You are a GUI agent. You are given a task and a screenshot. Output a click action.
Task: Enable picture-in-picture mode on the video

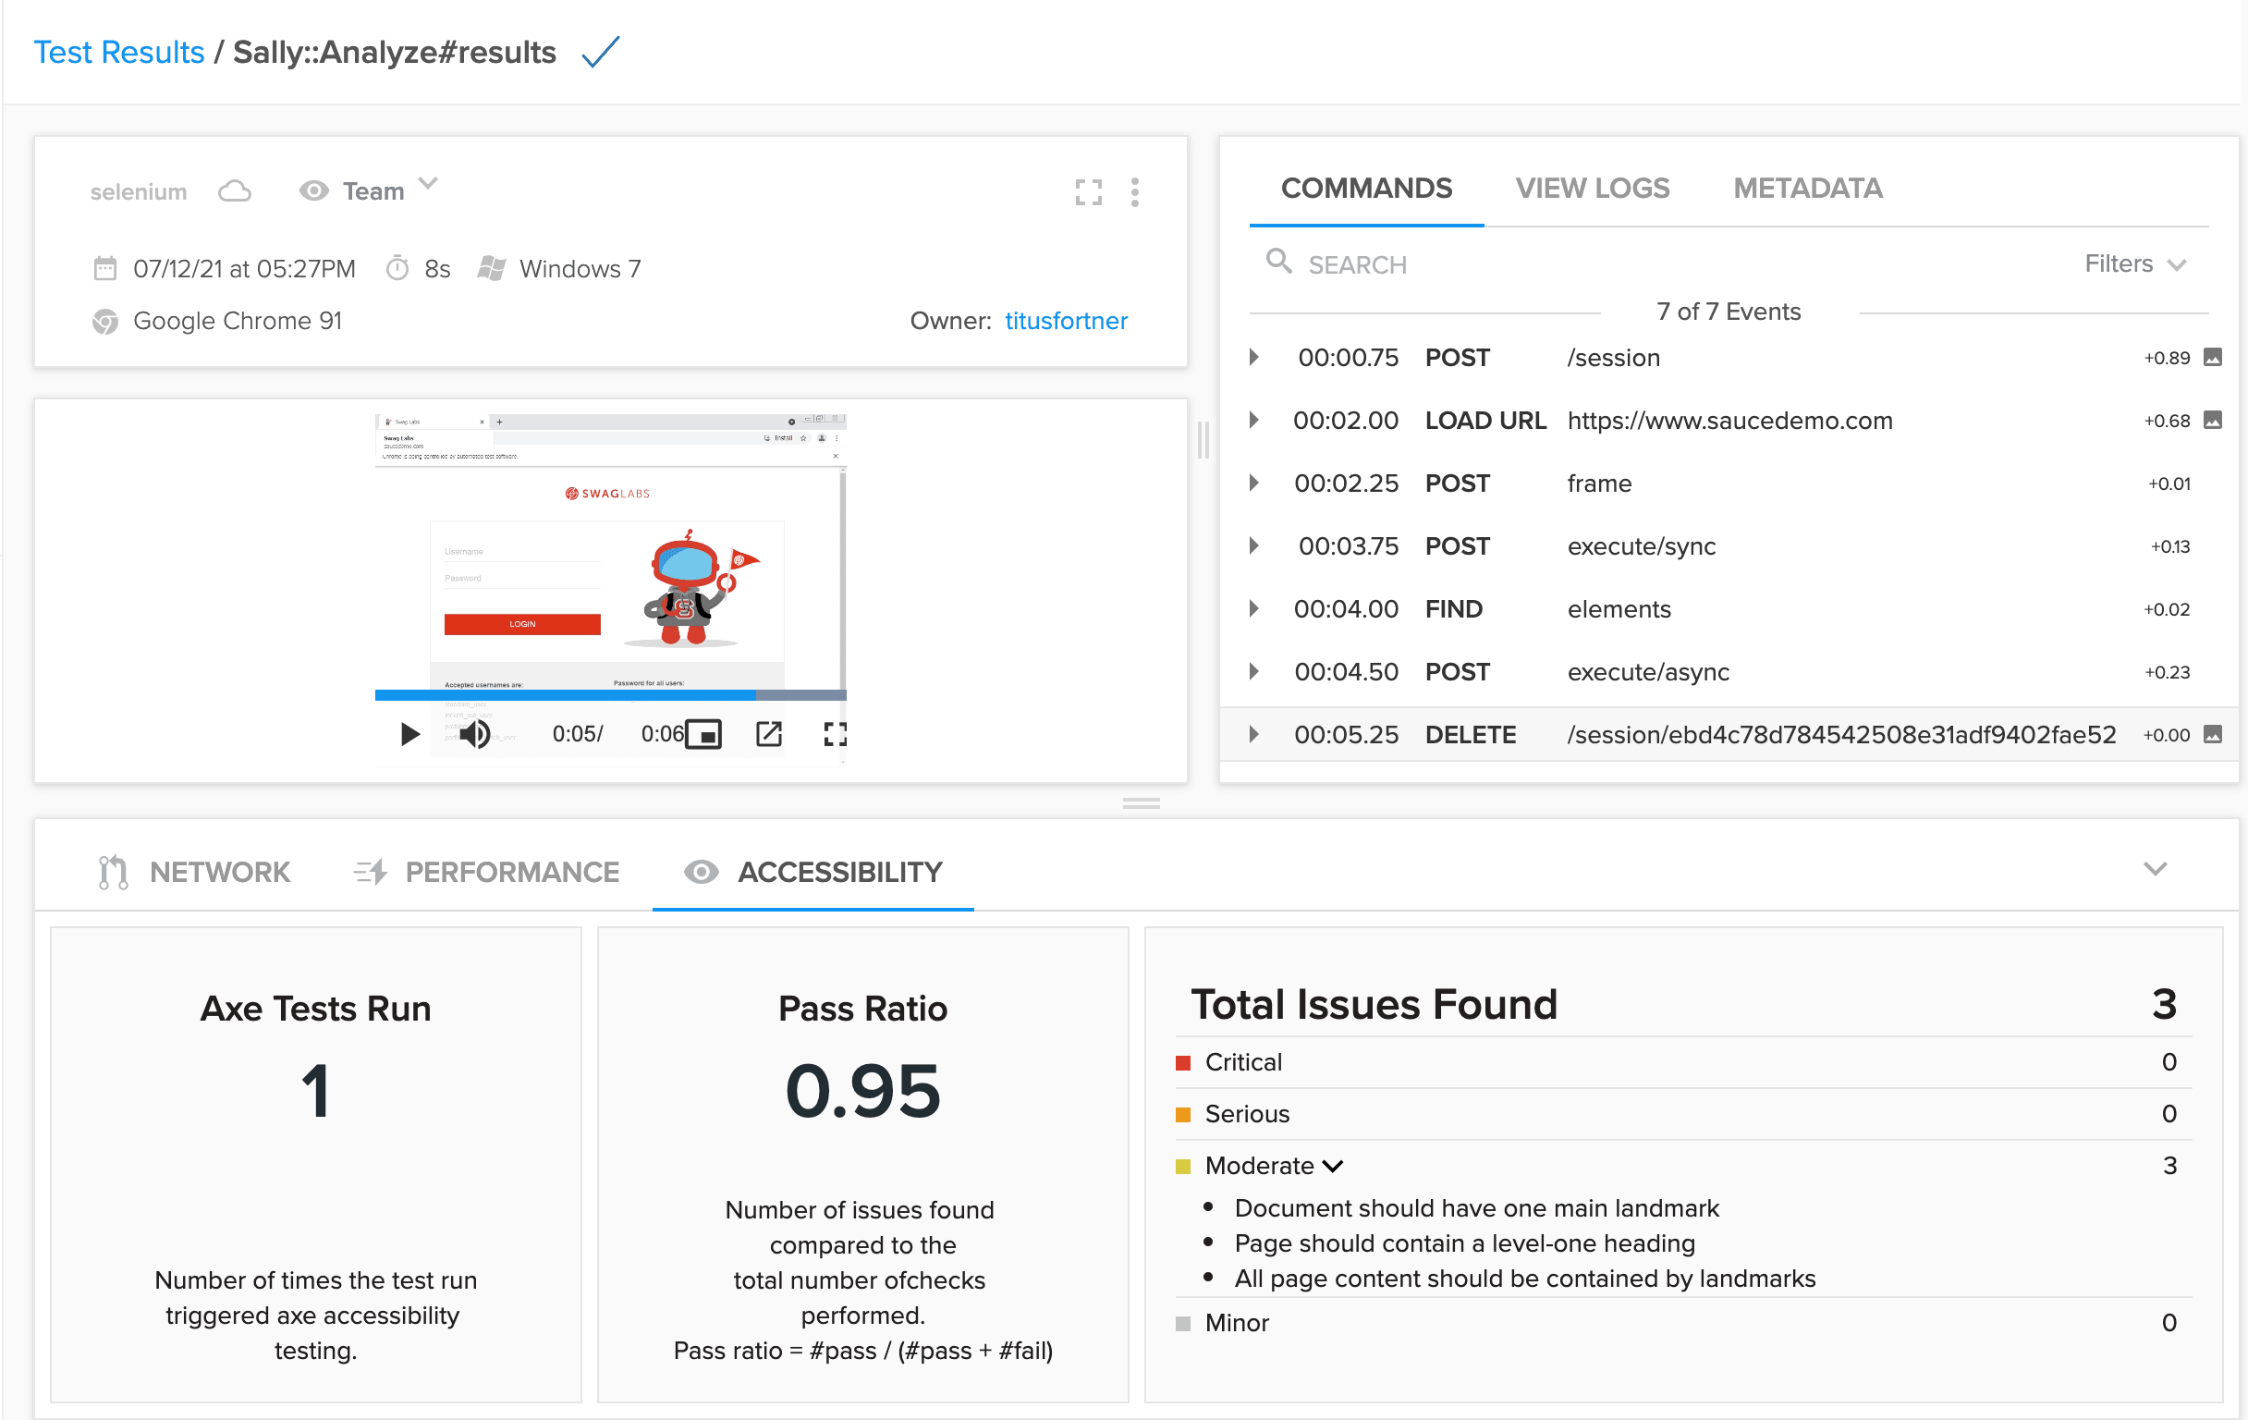tap(704, 734)
